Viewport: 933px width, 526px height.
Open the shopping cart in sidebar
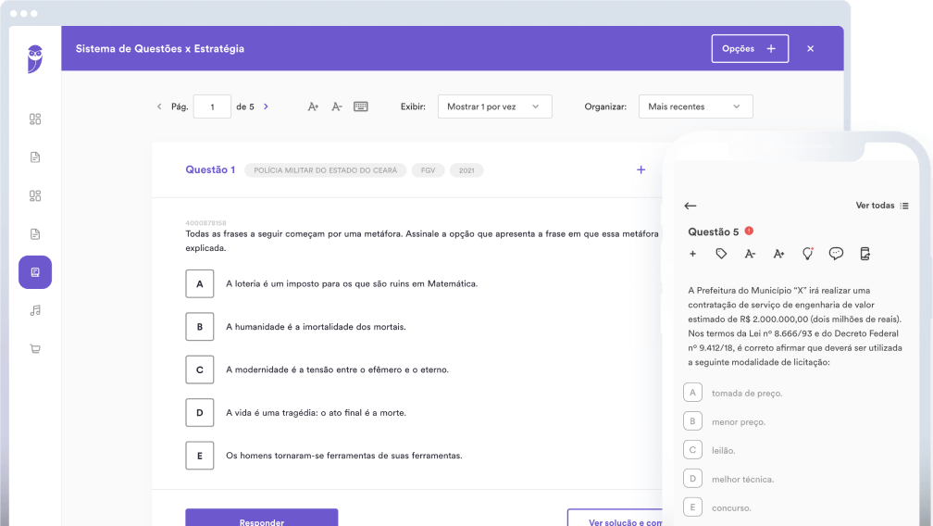[x=35, y=349]
